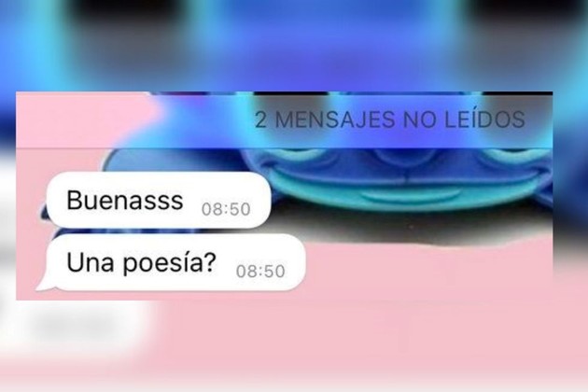Image resolution: width=588 pixels, height=392 pixels.
Task: Tap the blue Stitch wallpaper smile
Action: point(411,196)
